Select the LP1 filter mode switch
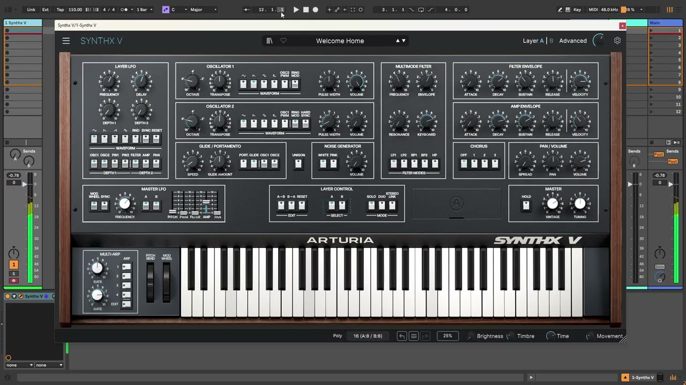Screen dimensions: 686x385 tap(393, 163)
